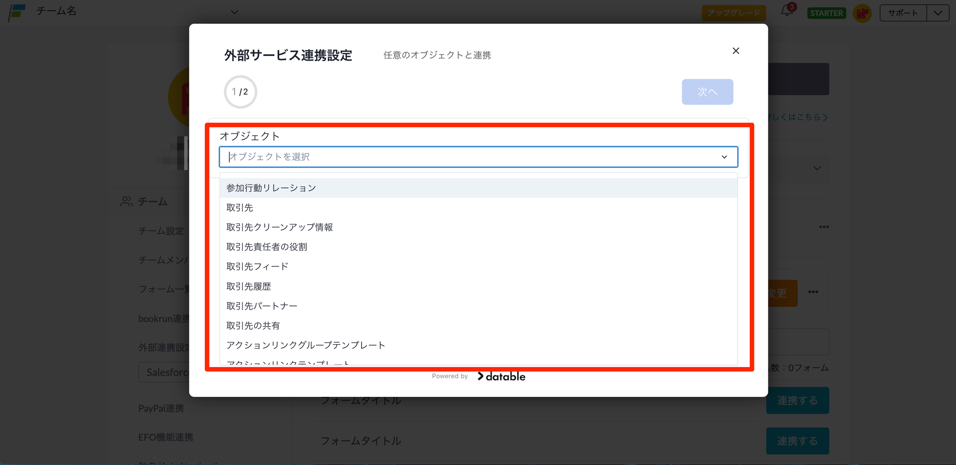Screen dimensions: 956x465
Task: Select 参加行動リレーション from the list
Action: tap(478, 188)
